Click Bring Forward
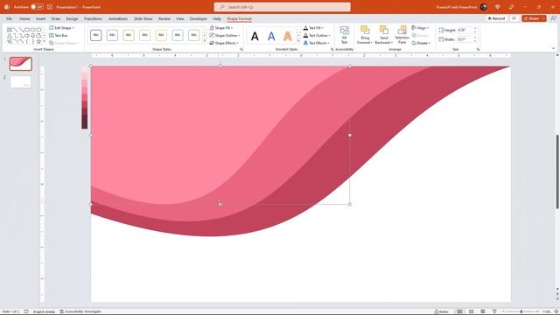This screenshot has width=560, height=315. click(365, 35)
